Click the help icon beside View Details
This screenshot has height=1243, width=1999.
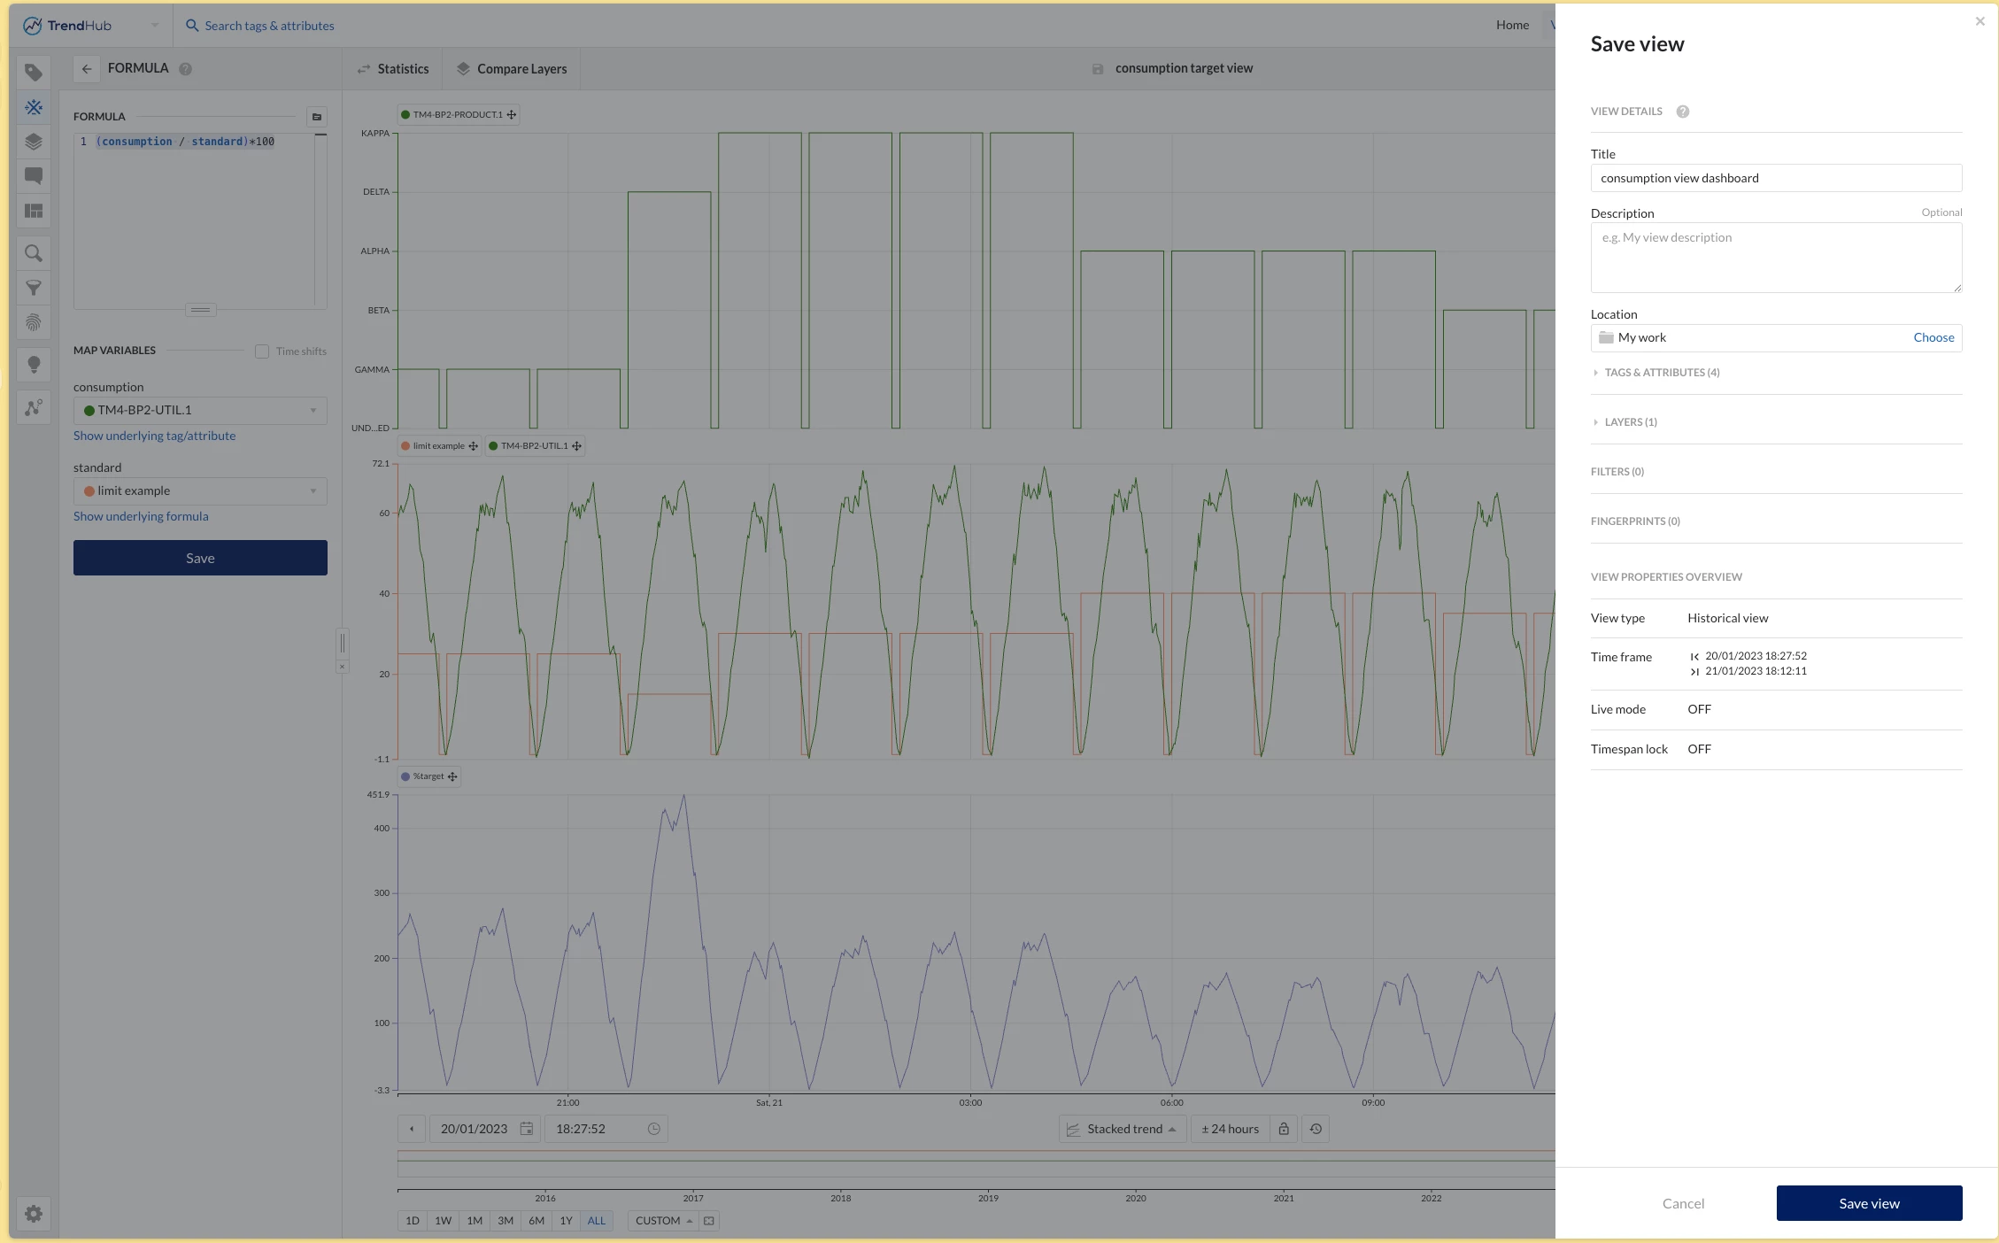coord(1682,112)
